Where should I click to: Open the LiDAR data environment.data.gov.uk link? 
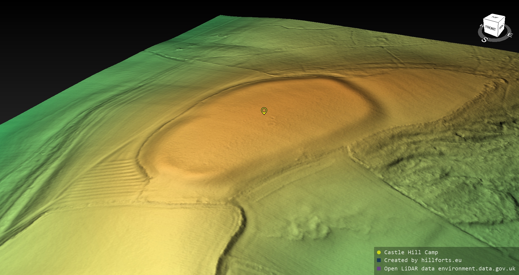coord(450,269)
